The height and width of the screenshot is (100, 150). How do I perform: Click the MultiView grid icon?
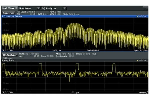[x=16, y=8]
